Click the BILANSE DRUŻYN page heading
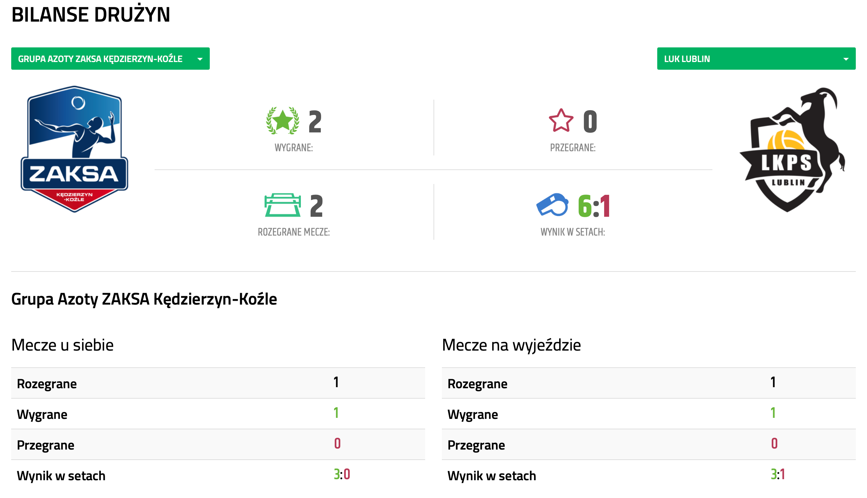This screenshot has width=867, height=498. point(91,15)
